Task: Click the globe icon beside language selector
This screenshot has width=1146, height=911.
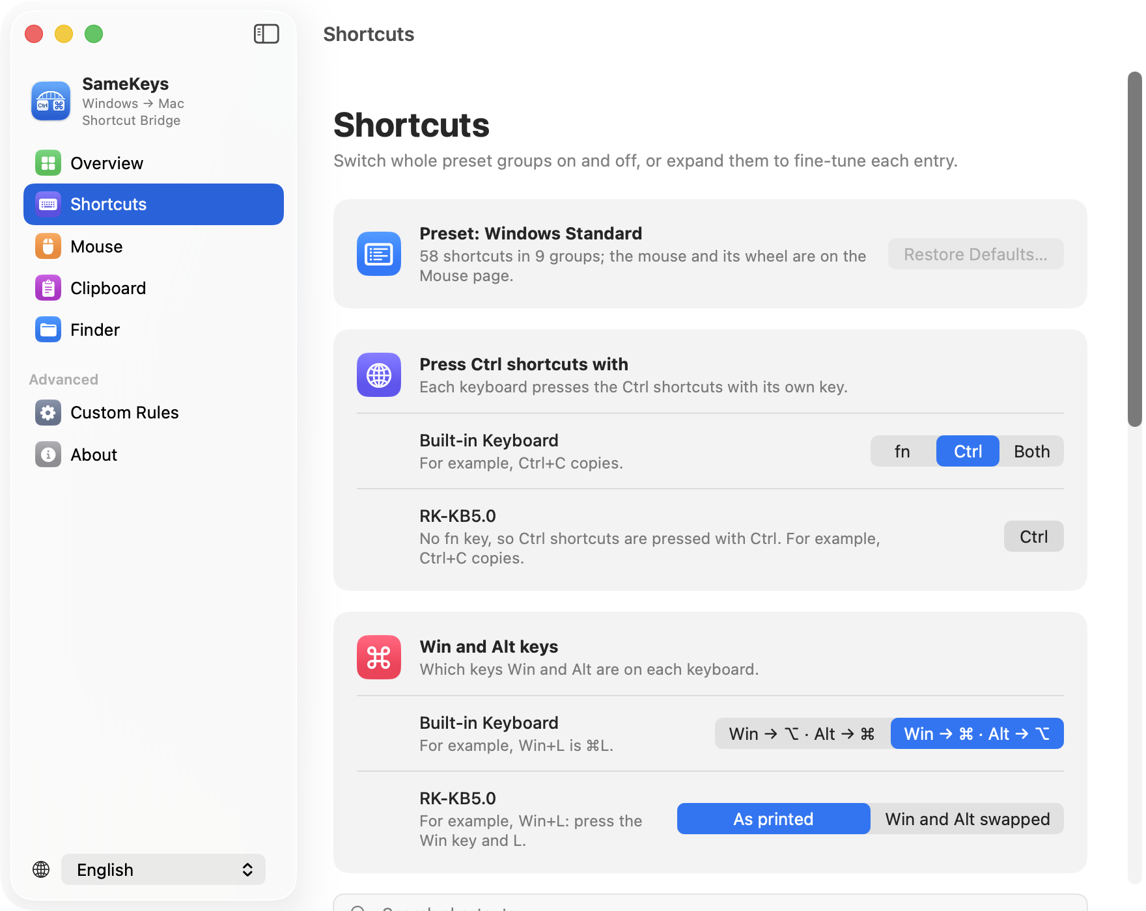Action: (x=41, y=869)
